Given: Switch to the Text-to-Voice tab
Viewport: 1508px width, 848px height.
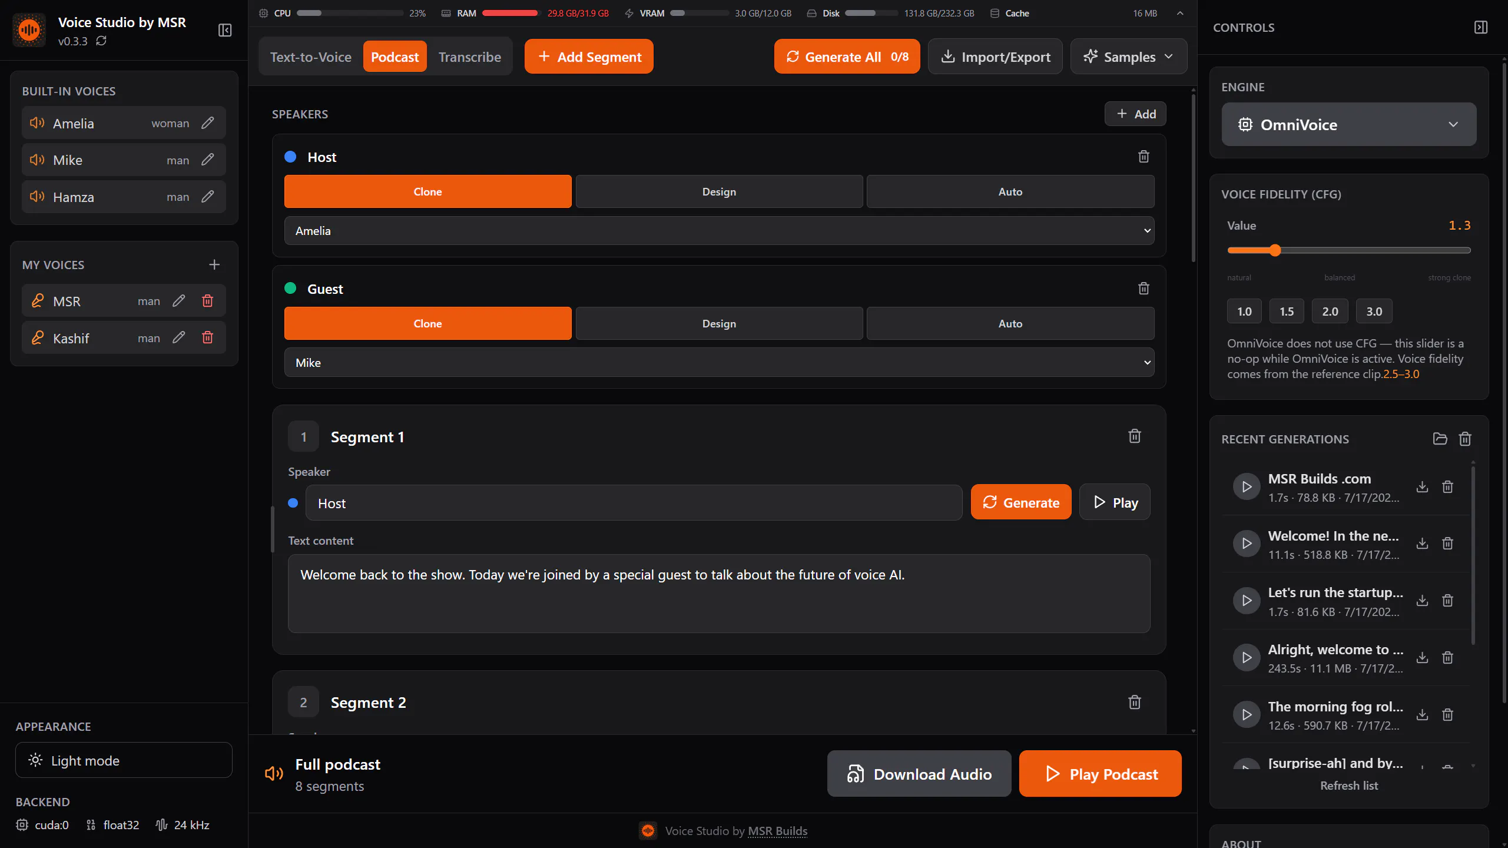Looking at the screenshot, I should point(311,57).
